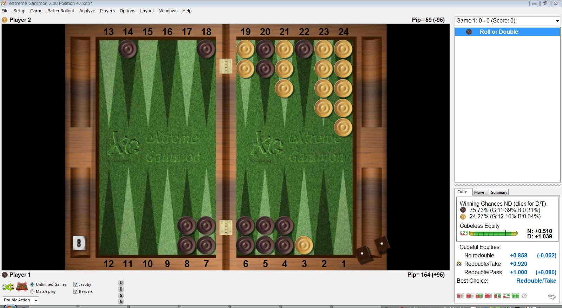
Task: Click the +1.000 equity value
Action: tap(518, 272)
